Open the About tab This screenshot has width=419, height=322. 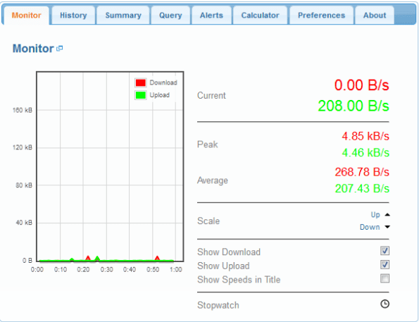[375, 16]
